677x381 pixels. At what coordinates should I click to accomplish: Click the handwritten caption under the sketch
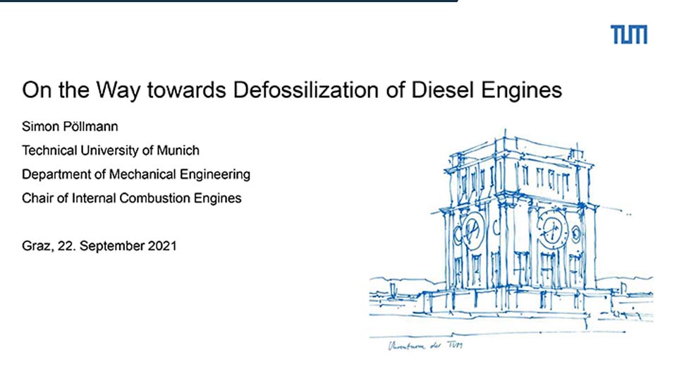click(425, 345)
